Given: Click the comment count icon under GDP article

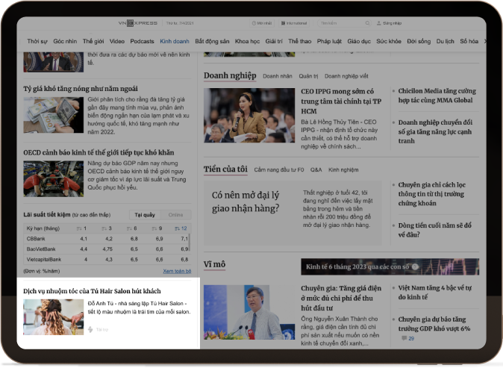Looking at the screenshot, I should point(404,338).
